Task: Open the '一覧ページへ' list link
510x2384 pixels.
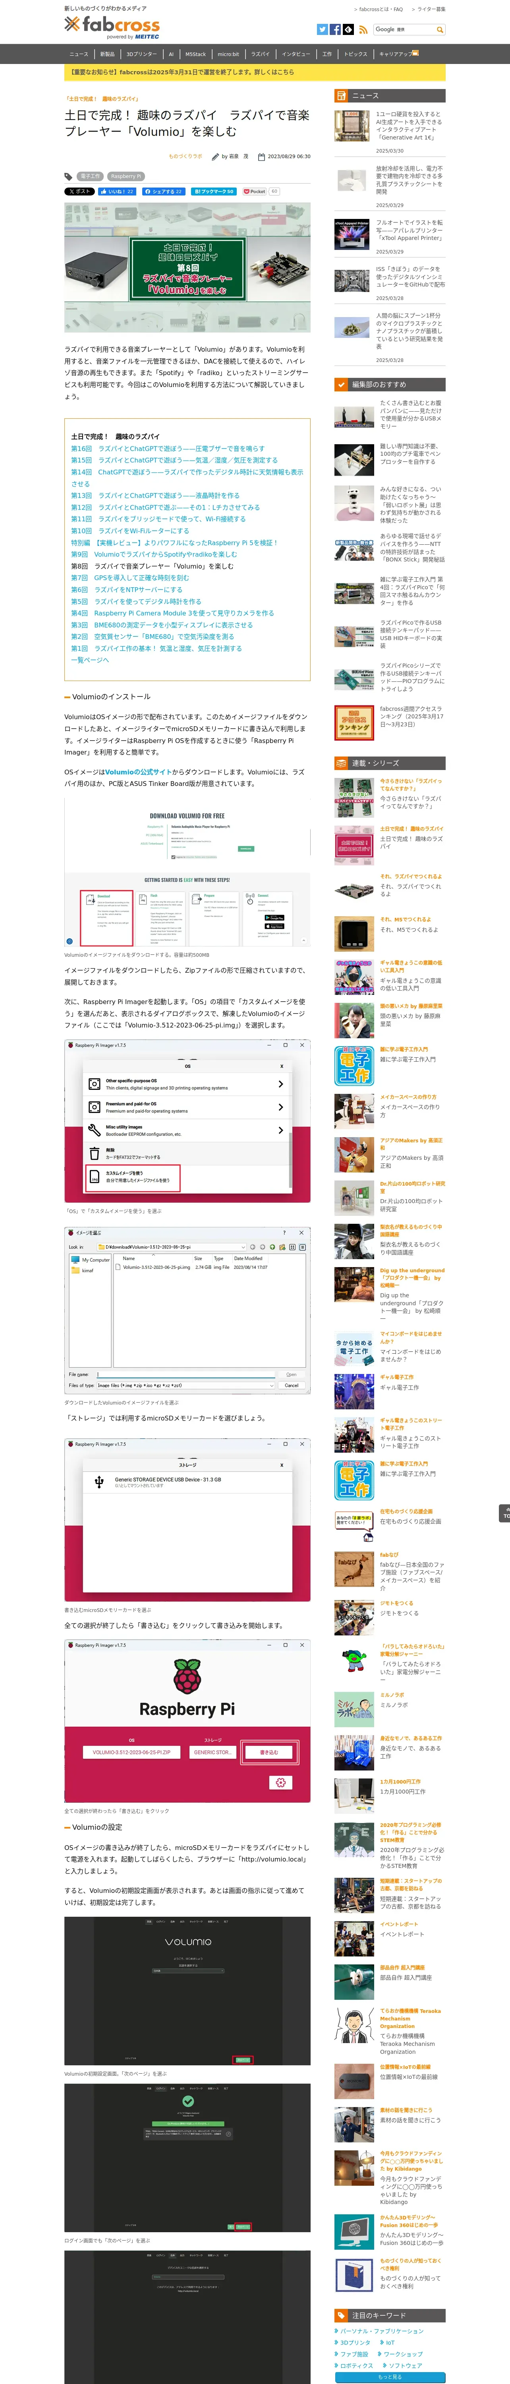Action: coord(90,660)
